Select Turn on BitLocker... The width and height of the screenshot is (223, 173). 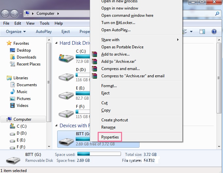118,23
